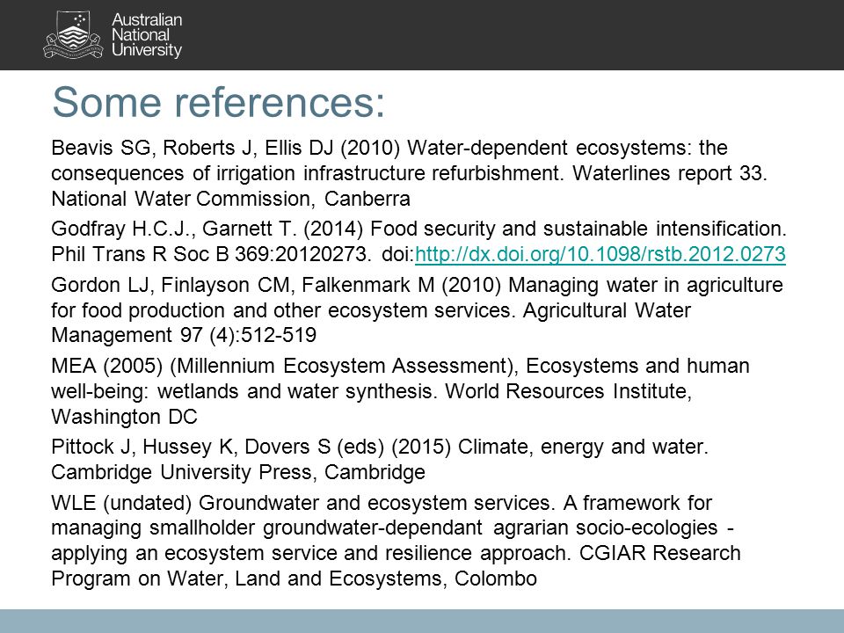Viewport: 844px width, 633px height.
Task: Click the Godfray H.C.J., Garnett T. reference
Action: tap(418, 241)
